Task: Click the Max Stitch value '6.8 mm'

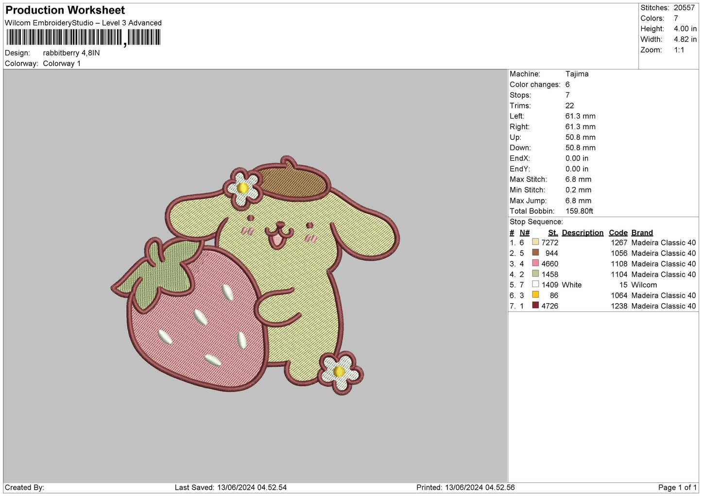Action: click(x=578, y=179)
